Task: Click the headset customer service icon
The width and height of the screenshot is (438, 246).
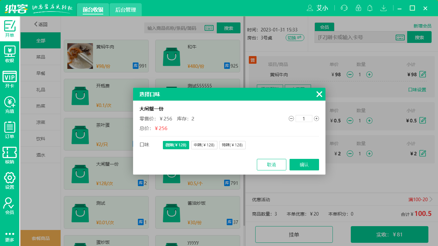Action: (344, 8)
